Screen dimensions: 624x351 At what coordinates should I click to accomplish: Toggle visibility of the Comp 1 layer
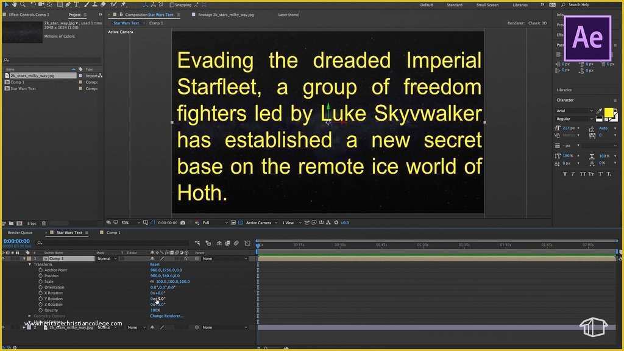(x=4, y=258)
